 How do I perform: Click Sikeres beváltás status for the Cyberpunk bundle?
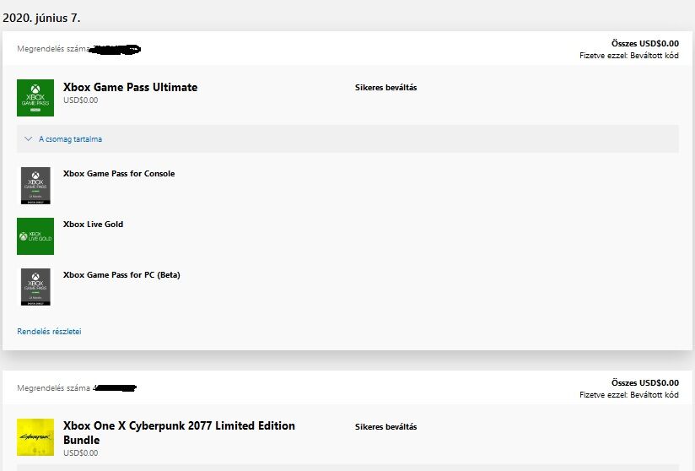coord(385,427)
